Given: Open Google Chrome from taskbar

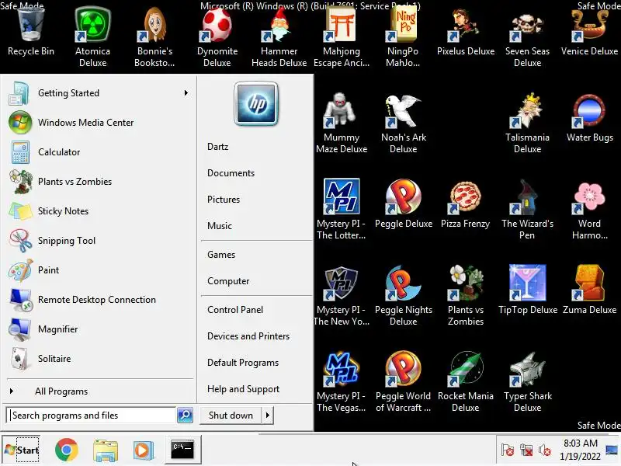Looking at the screenshot, I should click(x=67, y=450).
